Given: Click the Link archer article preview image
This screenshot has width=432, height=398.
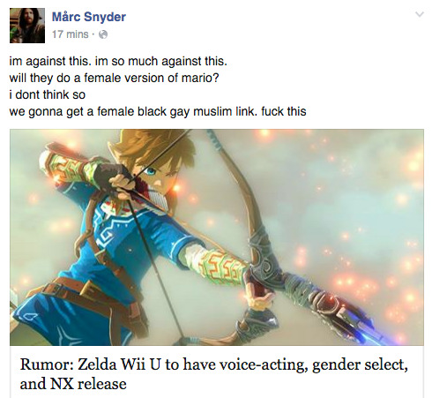Looking at the screenshot, I should click(x=217, y=237).
